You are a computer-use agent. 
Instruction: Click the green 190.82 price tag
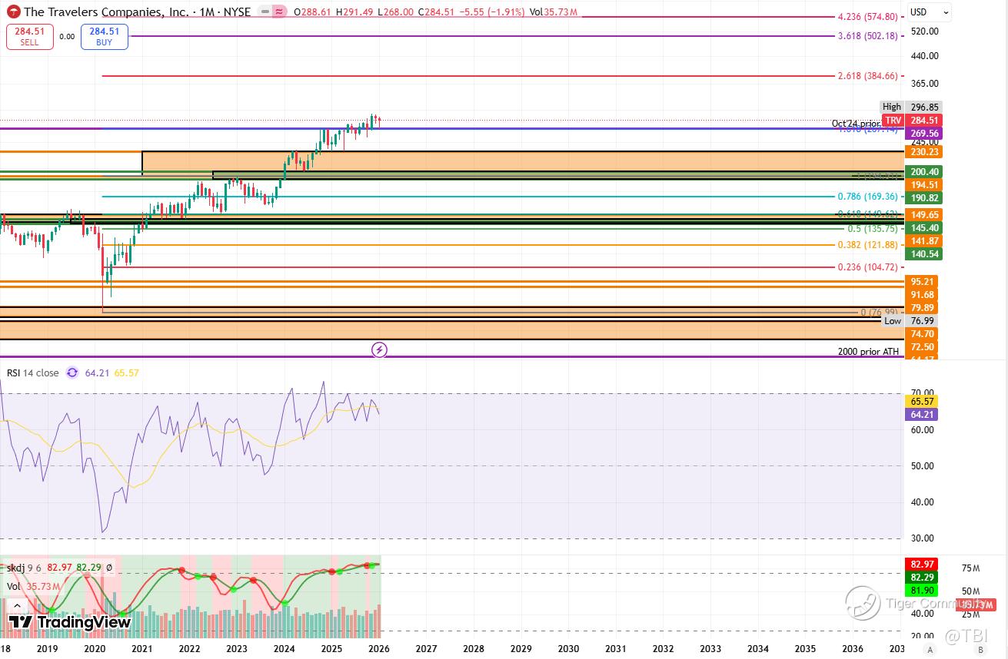(x=923, y=198)
